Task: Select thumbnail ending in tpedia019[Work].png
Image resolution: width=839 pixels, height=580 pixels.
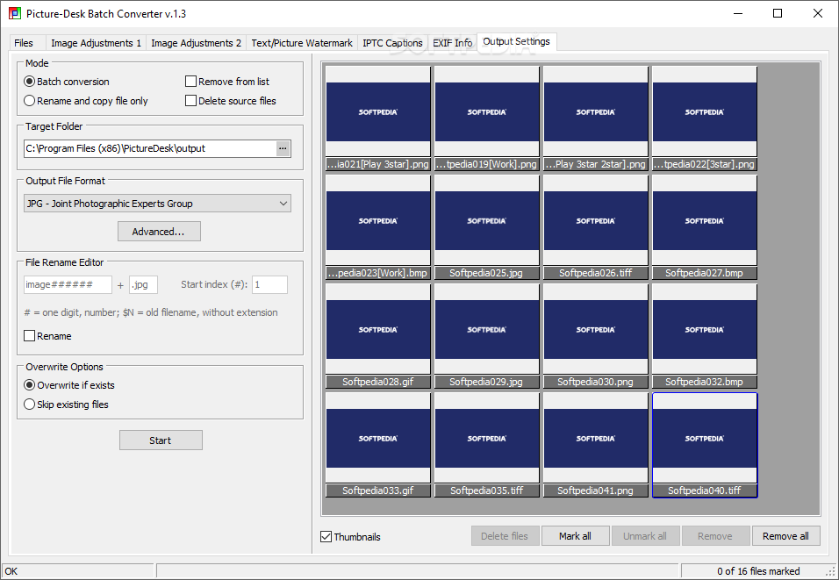Action: 487,118
